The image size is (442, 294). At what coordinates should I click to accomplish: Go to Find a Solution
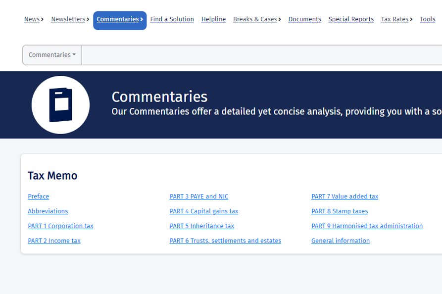pos(172,19)
